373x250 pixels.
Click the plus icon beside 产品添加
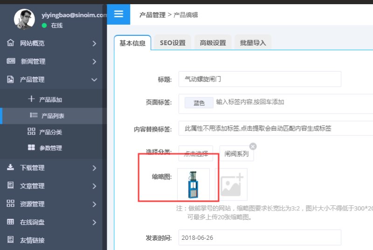(31, 99)
